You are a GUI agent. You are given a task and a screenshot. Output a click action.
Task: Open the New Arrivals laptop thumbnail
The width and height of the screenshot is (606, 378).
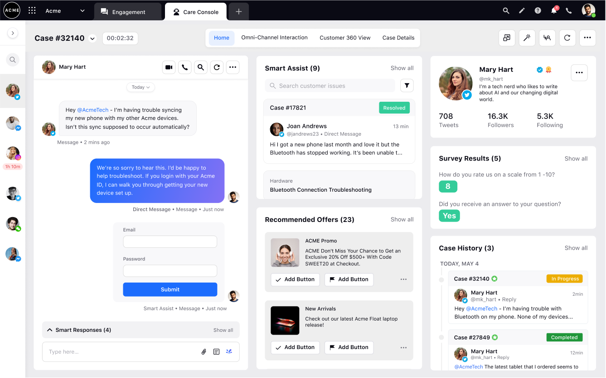(285, 321)
